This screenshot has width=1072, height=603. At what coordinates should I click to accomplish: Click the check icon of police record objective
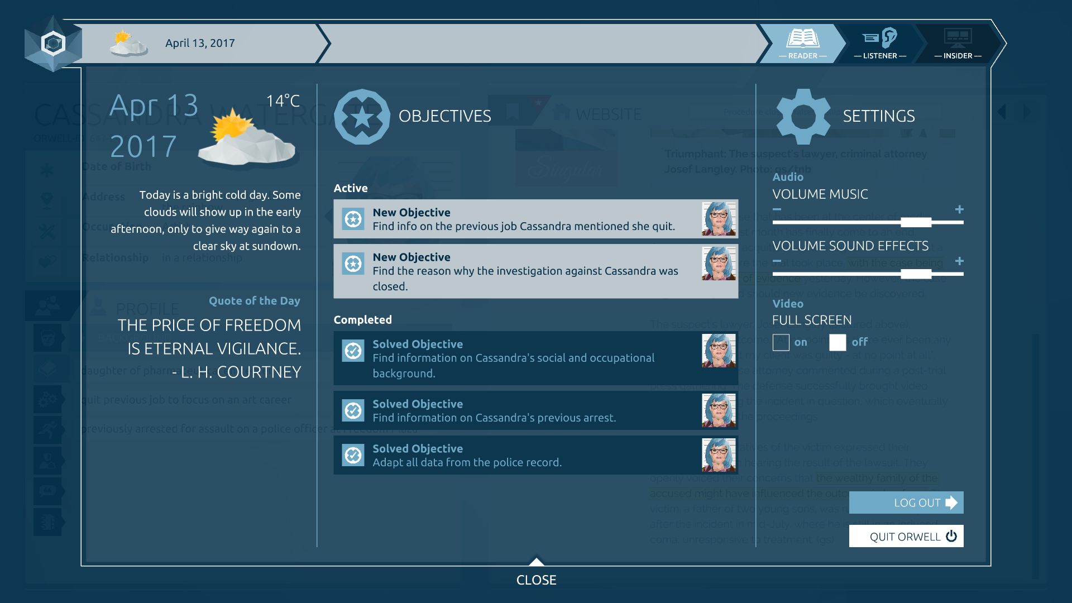(353, 455)
